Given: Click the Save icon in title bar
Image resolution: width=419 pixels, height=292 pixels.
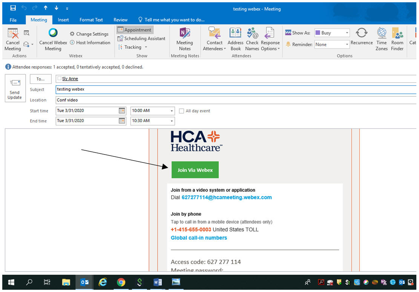Looking at the screenshot, I should 13,8.
